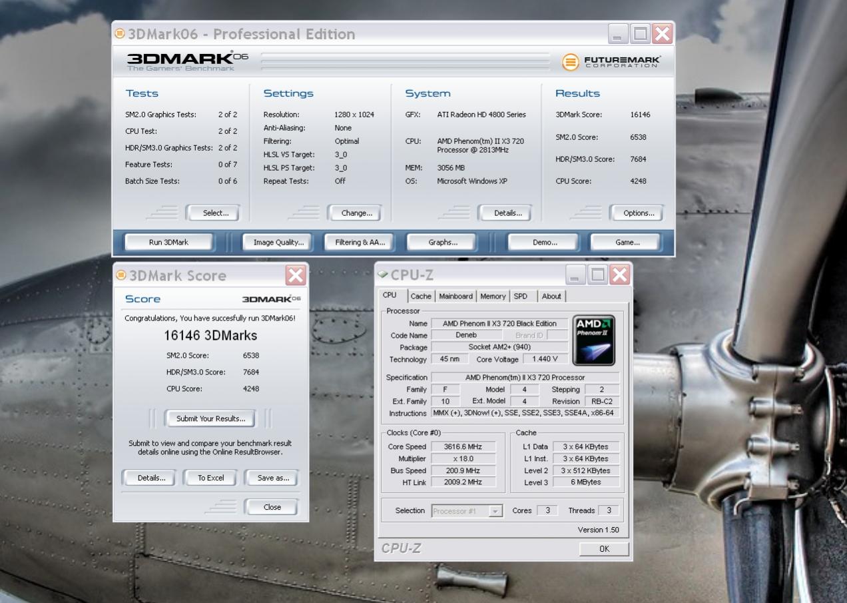
Task: Click the Multiplier value x 18.0
Action: pyautogui.click(x=463, y=458)
